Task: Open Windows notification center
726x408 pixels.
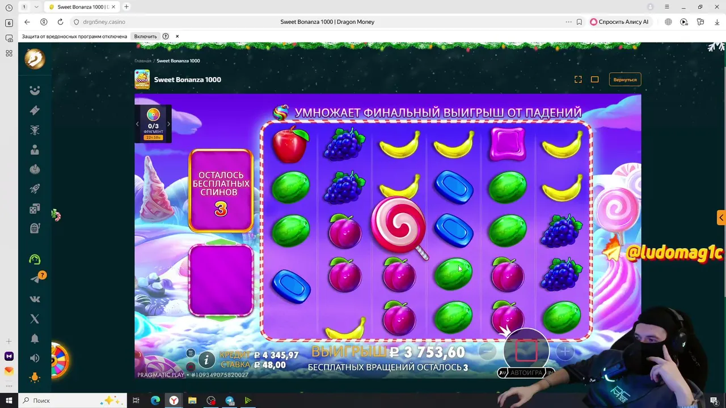Action: tap(714, 401)
